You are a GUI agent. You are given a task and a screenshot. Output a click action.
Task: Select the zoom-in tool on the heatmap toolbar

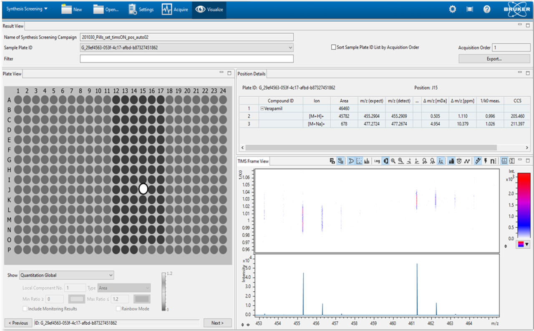pos(393,161)
